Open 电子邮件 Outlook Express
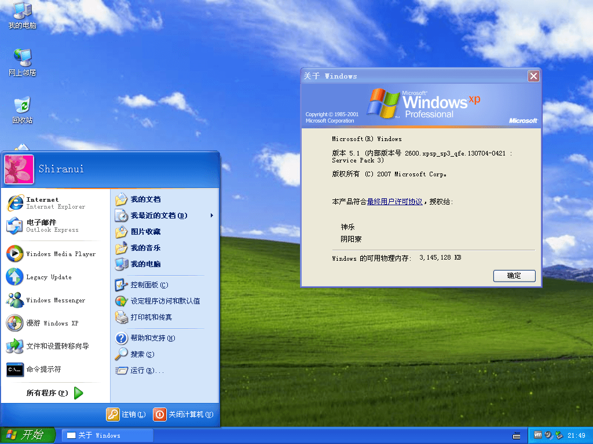The height and width of the screenshot is (444, 593). 54,226
